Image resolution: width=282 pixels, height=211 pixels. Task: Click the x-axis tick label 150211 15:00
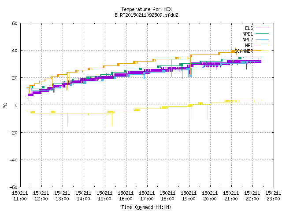click(x=104, y=196)
